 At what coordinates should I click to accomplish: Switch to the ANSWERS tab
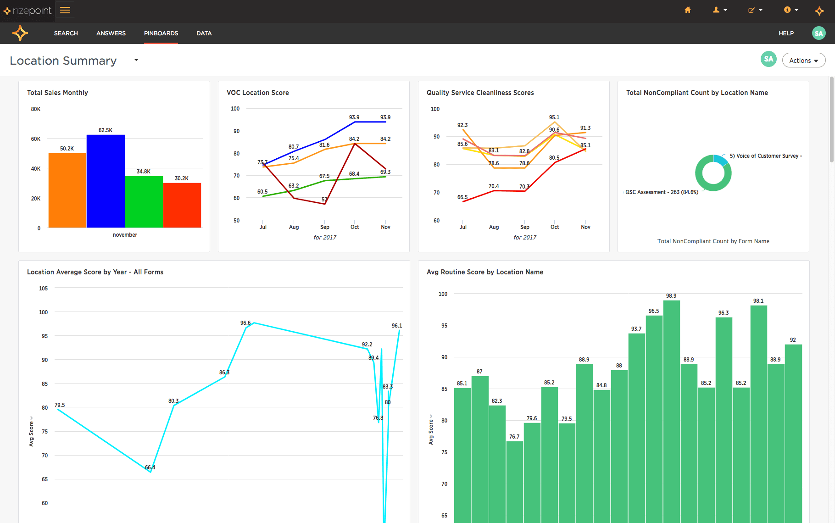111,33
